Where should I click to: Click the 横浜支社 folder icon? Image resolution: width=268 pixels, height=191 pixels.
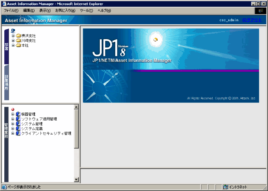pos(18,36)
